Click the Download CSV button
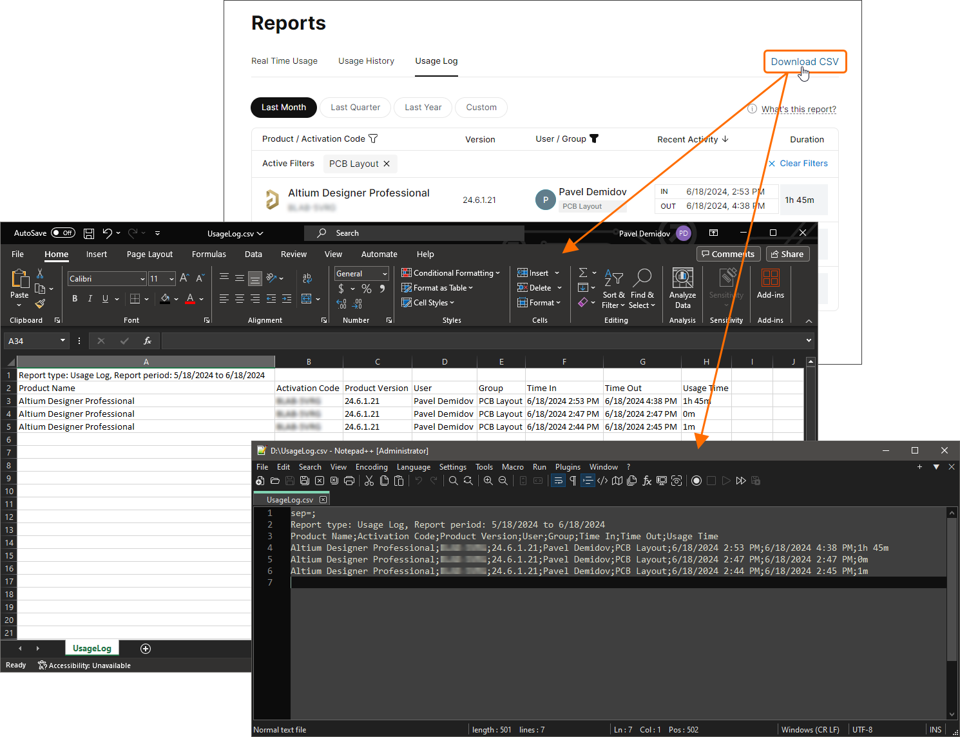Viewport: 960px width, 737px height. pos(805,61)
